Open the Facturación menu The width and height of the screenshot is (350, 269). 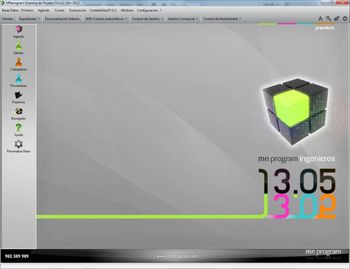click(x=78, y=10)
